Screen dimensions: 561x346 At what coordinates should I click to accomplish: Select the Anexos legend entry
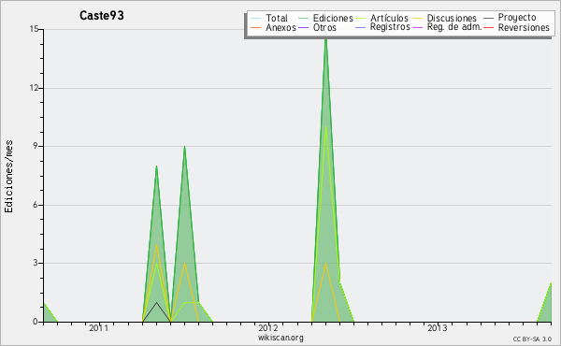coord(280,27)
